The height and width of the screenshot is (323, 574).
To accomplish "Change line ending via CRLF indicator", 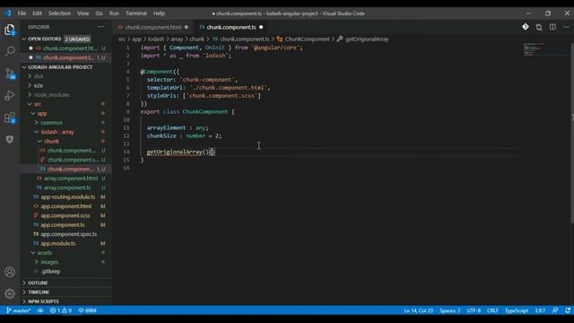I will (492, 310).
